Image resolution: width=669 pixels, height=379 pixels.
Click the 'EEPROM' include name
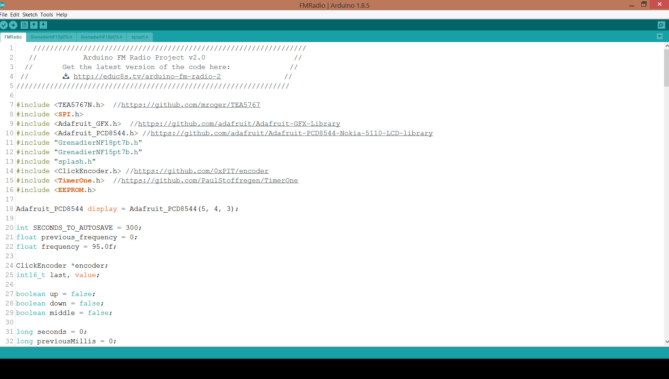71,190
